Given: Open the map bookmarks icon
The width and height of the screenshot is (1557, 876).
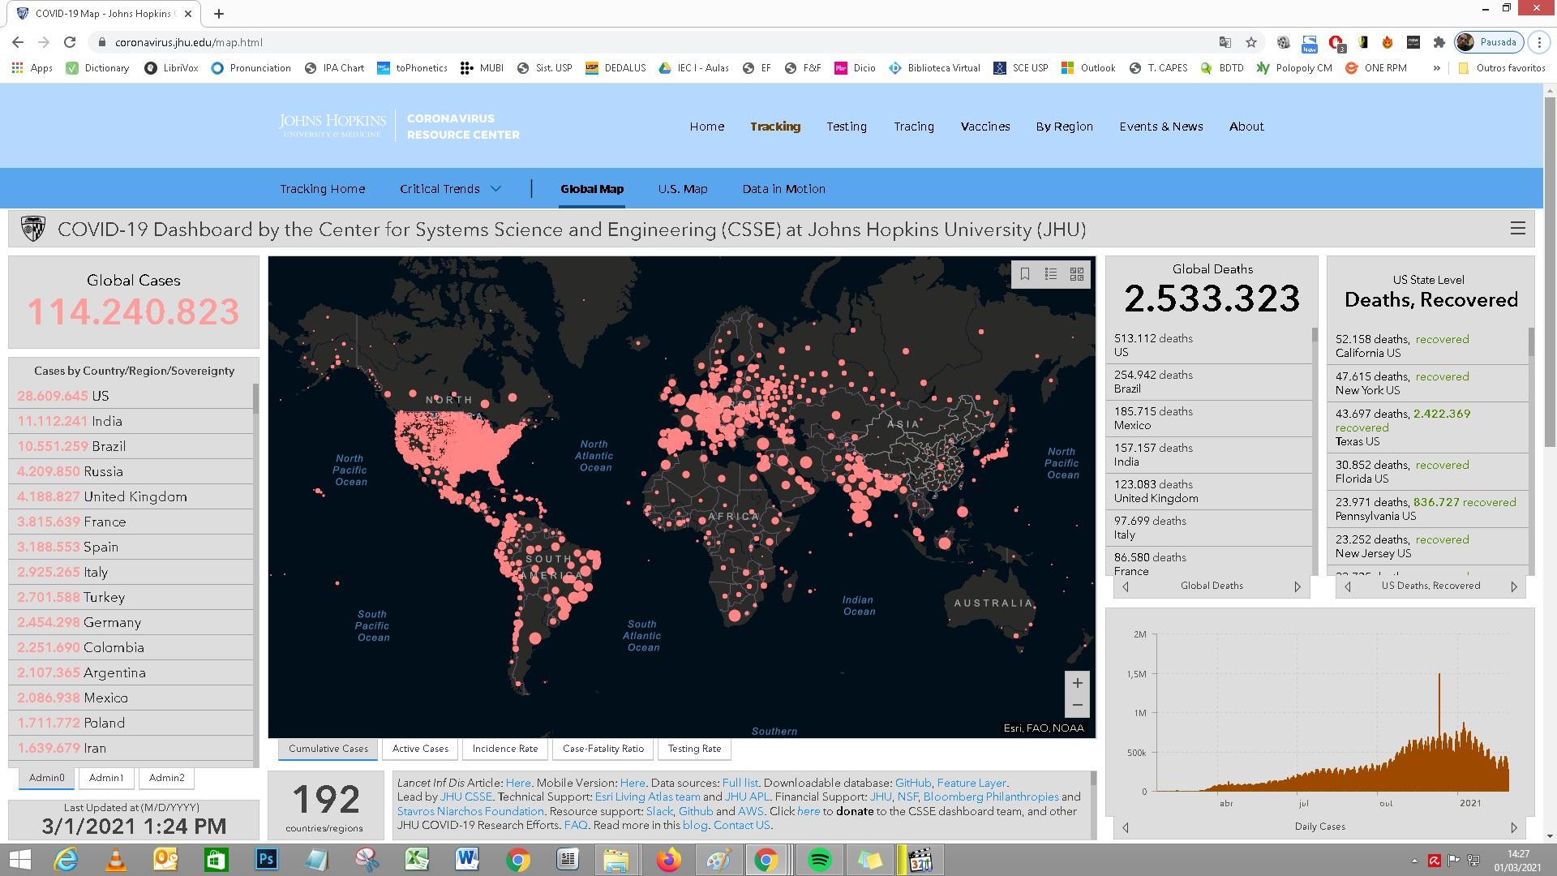Looking at the screenshot, I should point(1025,274).
